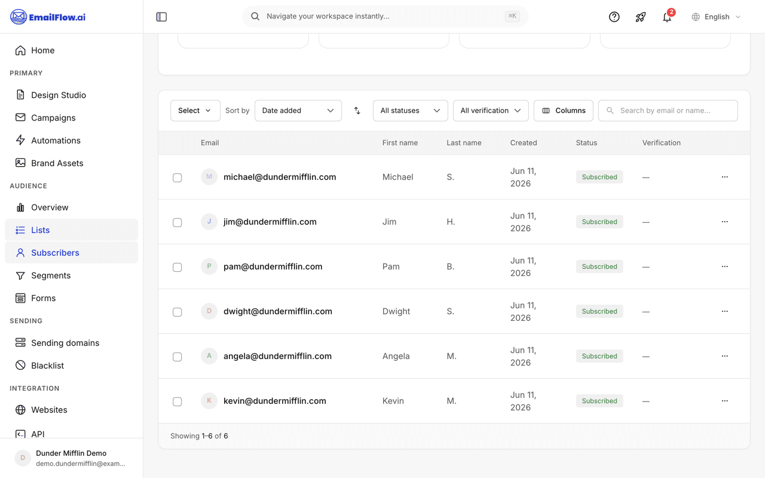The width and height of the screenshot is (765, 478).
Task: Open michael@dundermifflin.com subscriber
Action: tap(280, 177)
